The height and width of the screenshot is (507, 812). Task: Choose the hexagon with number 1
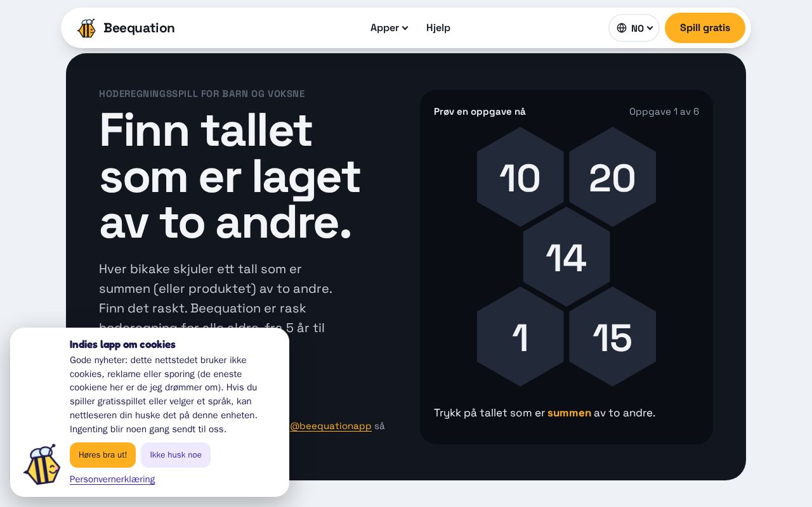tap(520, 337)
